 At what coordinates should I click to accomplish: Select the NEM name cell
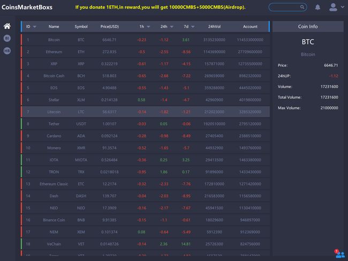tap(54, 232)
